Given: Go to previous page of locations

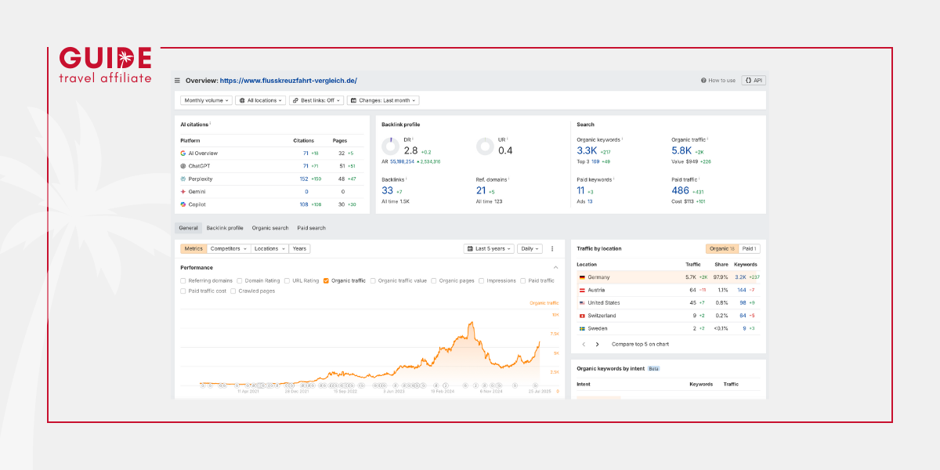Looking at the screenshot, I should pos(584,344).
